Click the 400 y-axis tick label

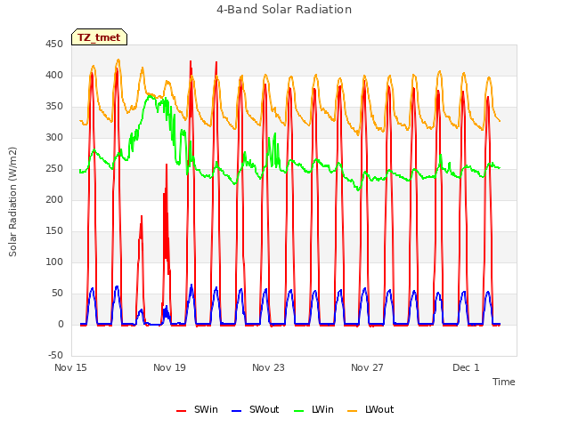tap(54, 76)
